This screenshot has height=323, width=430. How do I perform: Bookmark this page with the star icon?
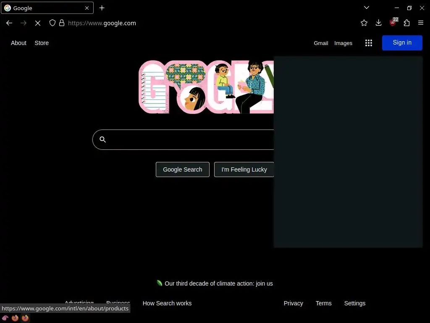[x=364, y=23]
